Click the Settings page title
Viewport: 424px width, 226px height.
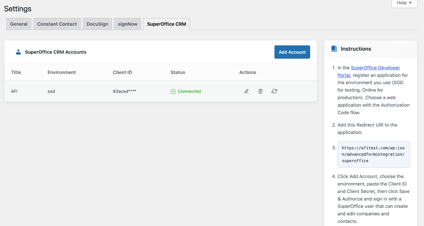tap(18, 9)
